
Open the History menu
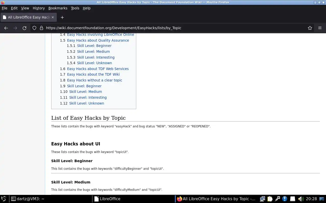tap(39, 8)
